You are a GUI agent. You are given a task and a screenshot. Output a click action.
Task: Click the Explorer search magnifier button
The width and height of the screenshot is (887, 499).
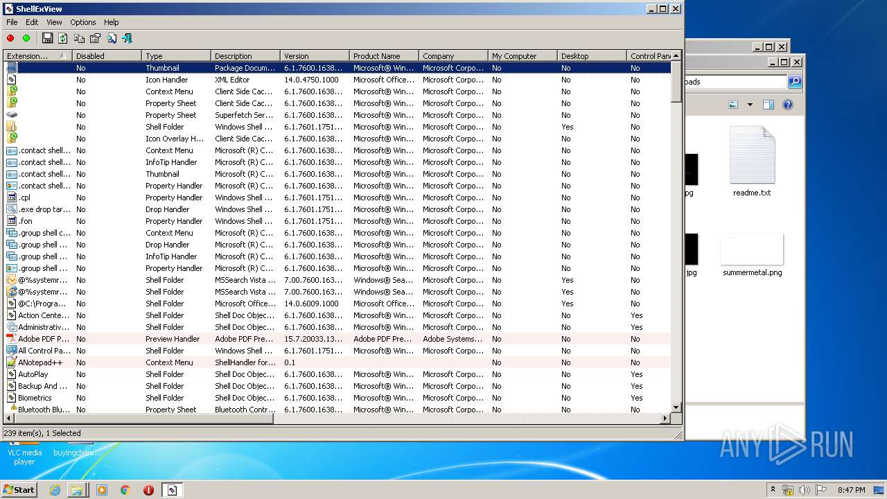point(794,82)
